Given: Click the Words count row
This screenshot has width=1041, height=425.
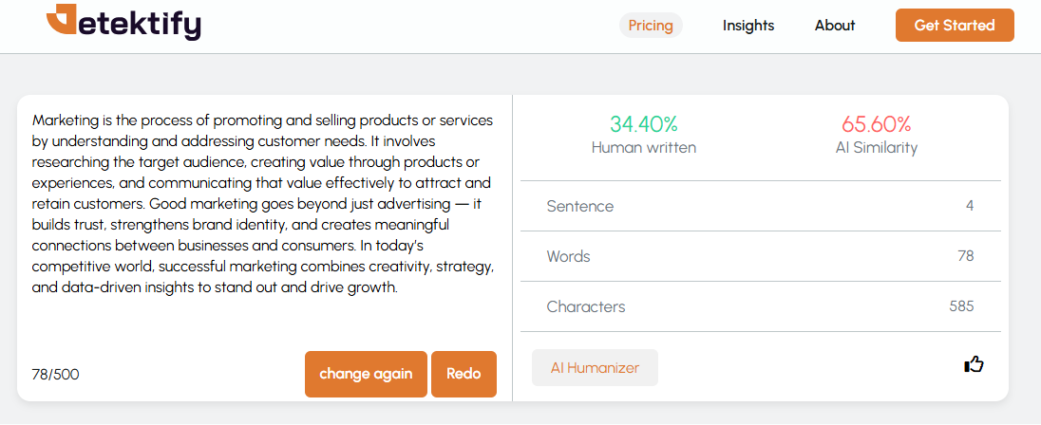Looking at the screenshot, I should pos(760,256).
